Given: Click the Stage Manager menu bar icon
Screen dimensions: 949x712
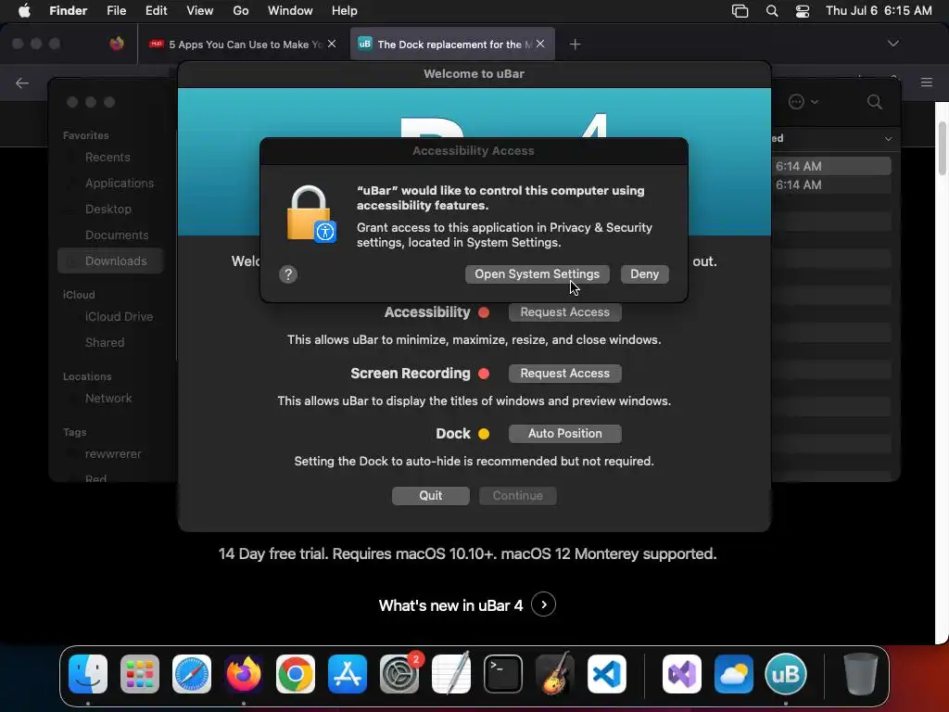Looking at the screenshot, I should click(740, 11).
